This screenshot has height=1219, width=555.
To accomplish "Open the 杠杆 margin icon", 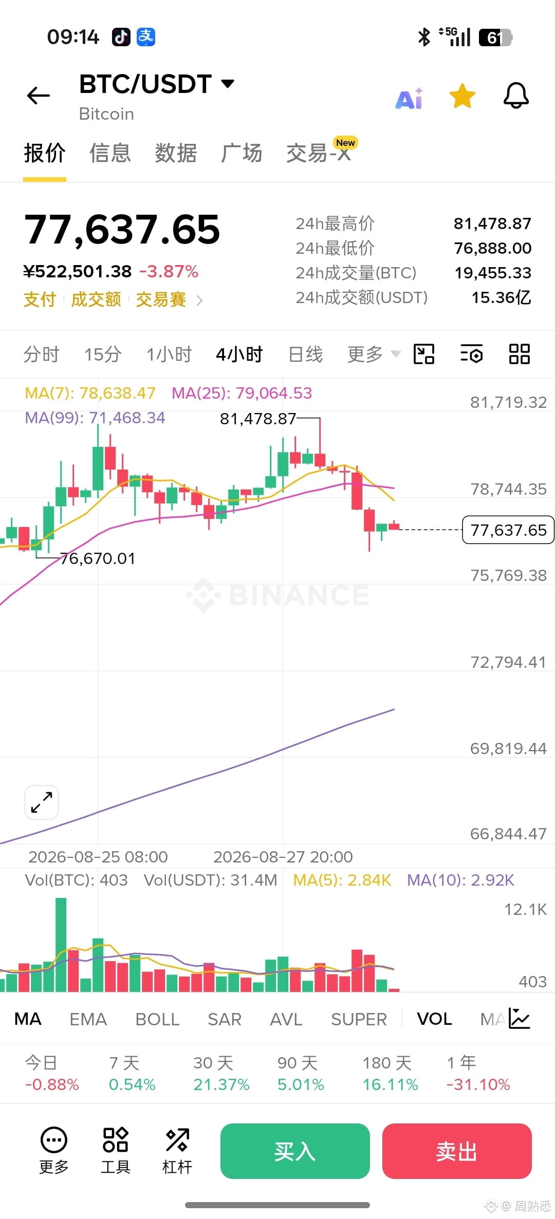I will (x=177, y=1151).
